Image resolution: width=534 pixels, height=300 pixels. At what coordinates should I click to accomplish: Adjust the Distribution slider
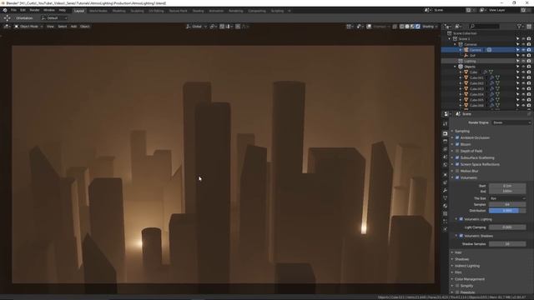[507, 211]
